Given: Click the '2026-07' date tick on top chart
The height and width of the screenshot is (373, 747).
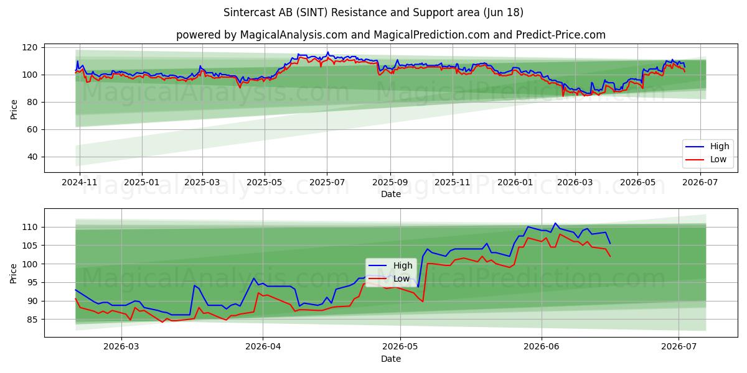Looking at the screenshot, I should tap(701, 182).
